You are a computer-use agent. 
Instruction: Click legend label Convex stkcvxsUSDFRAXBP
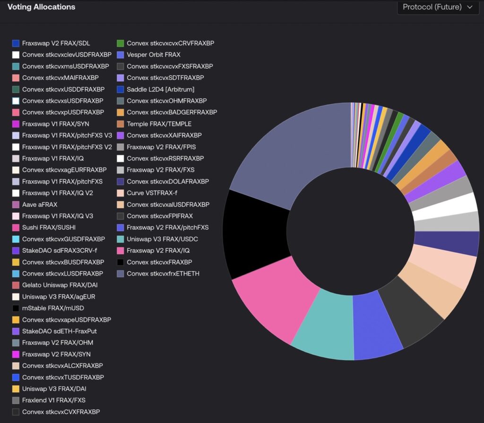click(63, 101)
